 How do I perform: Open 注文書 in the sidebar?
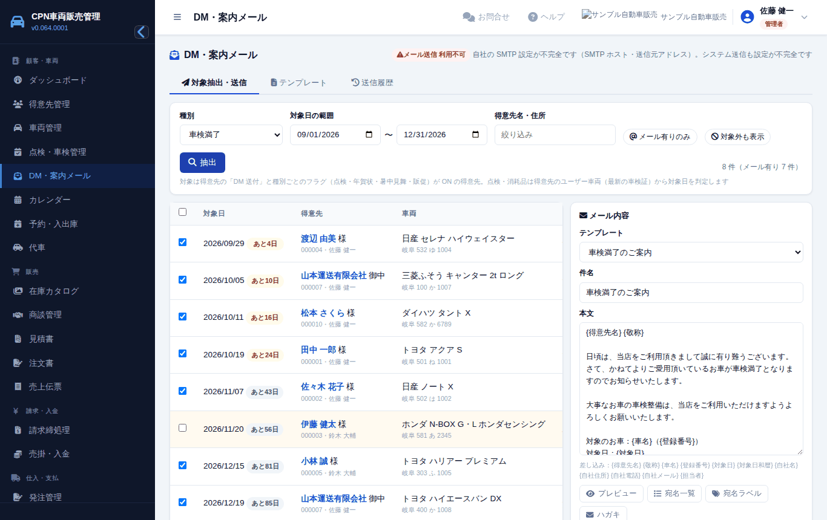pyautogui.click(x=77, y=363)
